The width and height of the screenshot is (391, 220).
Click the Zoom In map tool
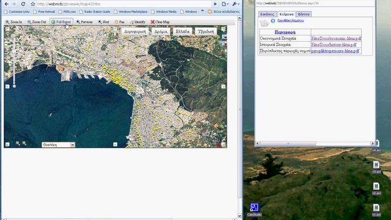[13, 22]
